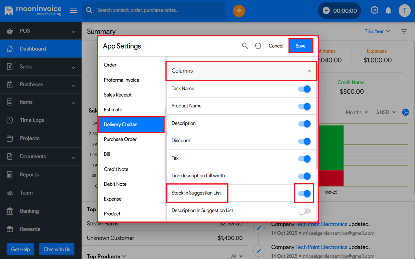Image resolution: width=415 pixels, height=259 pixels.
Task: Click the reset icon beside Cancel
Action: 258,46
